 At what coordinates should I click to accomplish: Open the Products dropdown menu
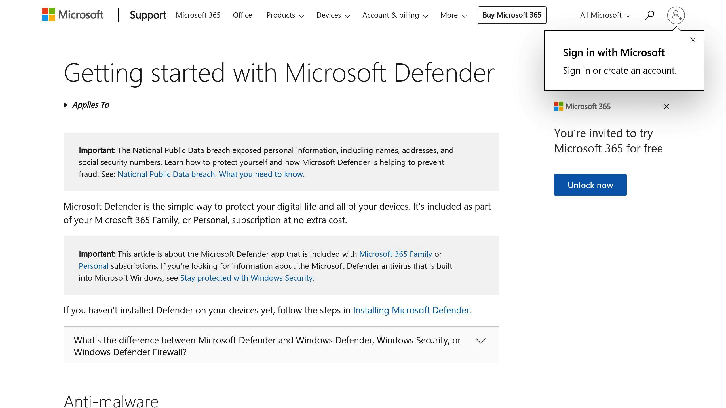[285, 15]
